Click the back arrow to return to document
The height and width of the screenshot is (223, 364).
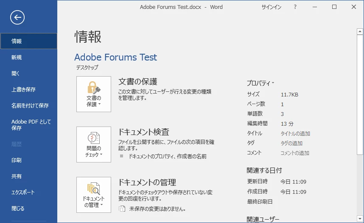click(x=17, y=17)
